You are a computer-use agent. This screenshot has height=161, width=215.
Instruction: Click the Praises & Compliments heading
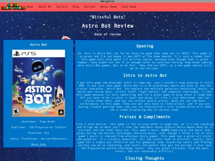[145, 117]
